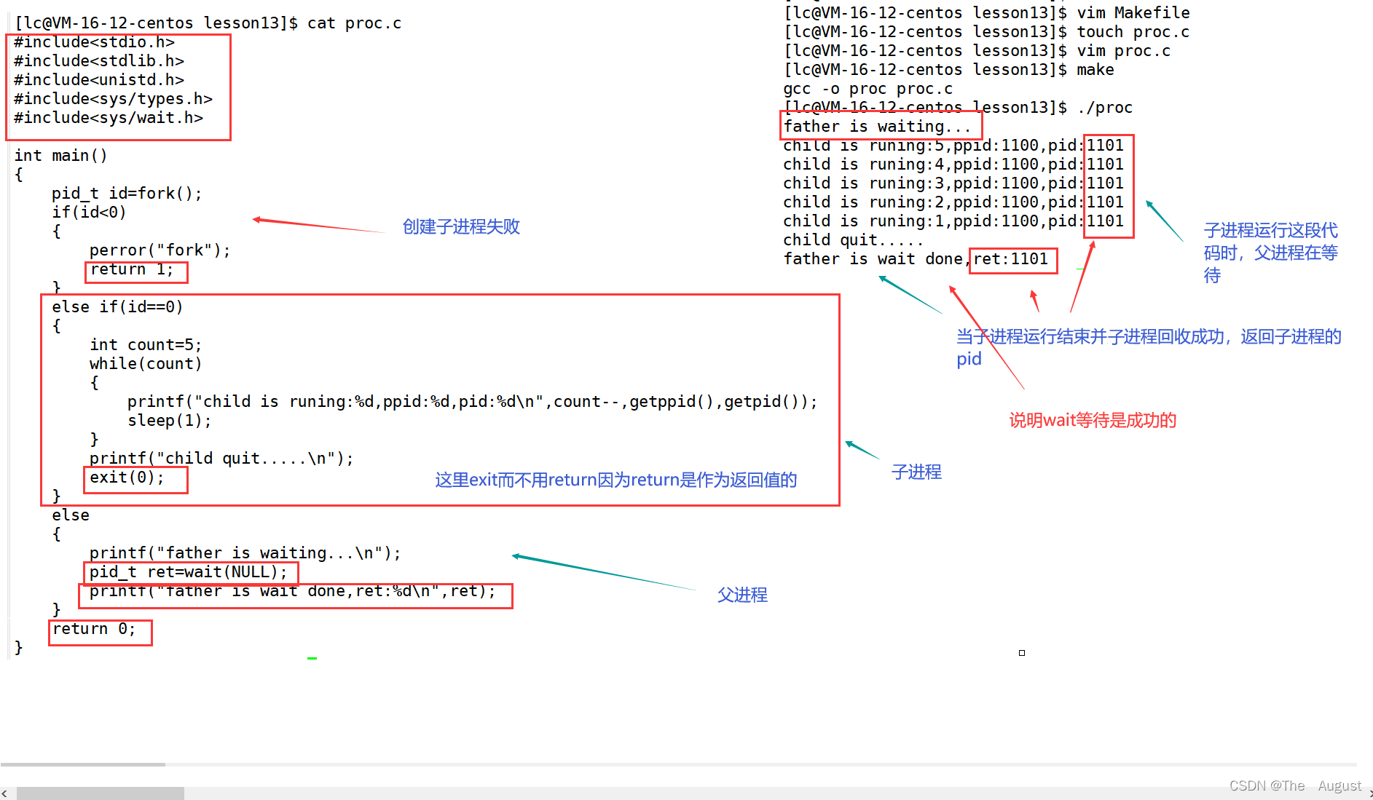Click the 'exit(0);' statement
The image size is (1373, 800).
pyautogui.click(x=127, y=478)
